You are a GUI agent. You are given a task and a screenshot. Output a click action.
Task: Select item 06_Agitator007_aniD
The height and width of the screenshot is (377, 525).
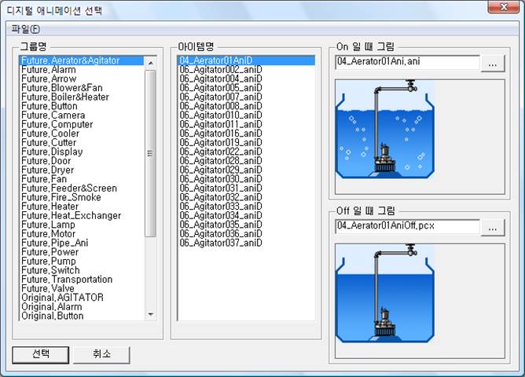click(246, 97)
